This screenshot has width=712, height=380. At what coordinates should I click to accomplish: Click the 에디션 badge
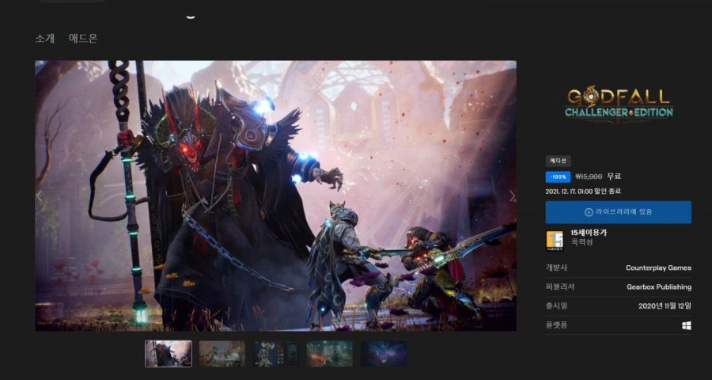click(x=558, y=161)
